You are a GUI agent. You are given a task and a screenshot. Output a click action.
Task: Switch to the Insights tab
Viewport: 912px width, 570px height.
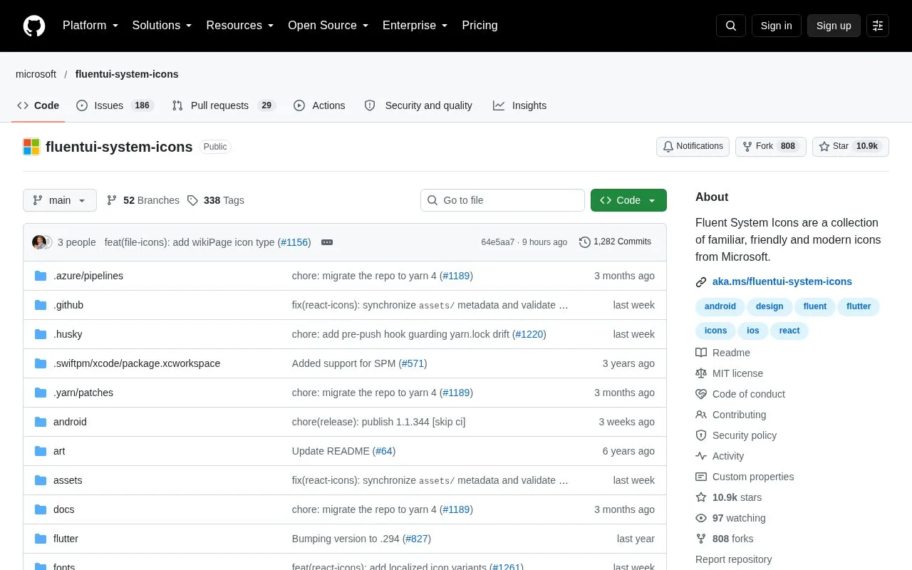(520, 105)
